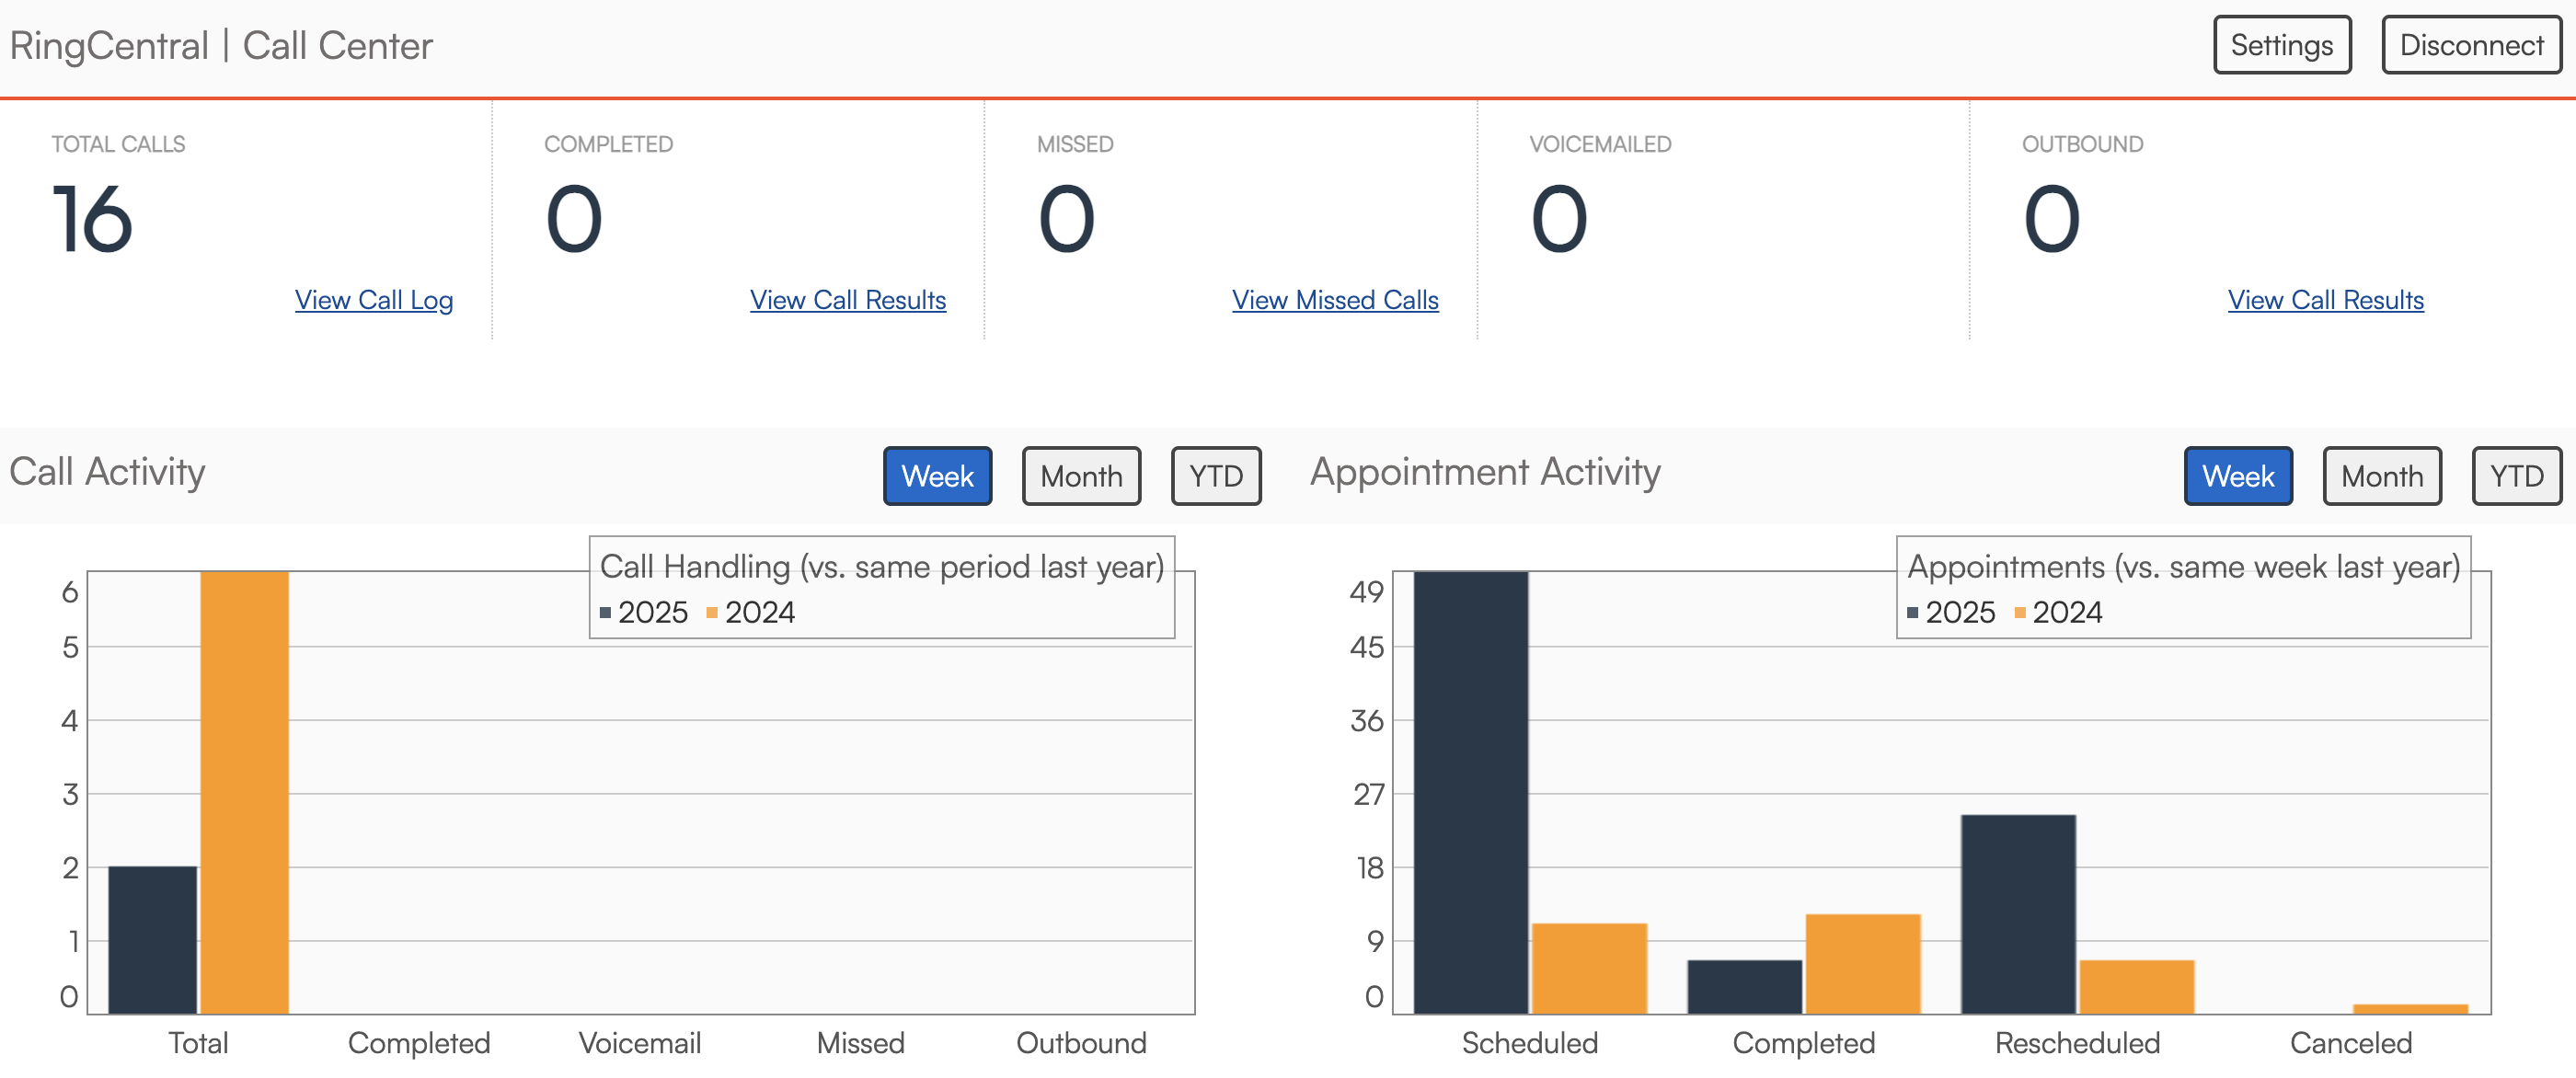Open the Settings button
Screen dimensions: 2576x1078
click(x=2281, y=45)
